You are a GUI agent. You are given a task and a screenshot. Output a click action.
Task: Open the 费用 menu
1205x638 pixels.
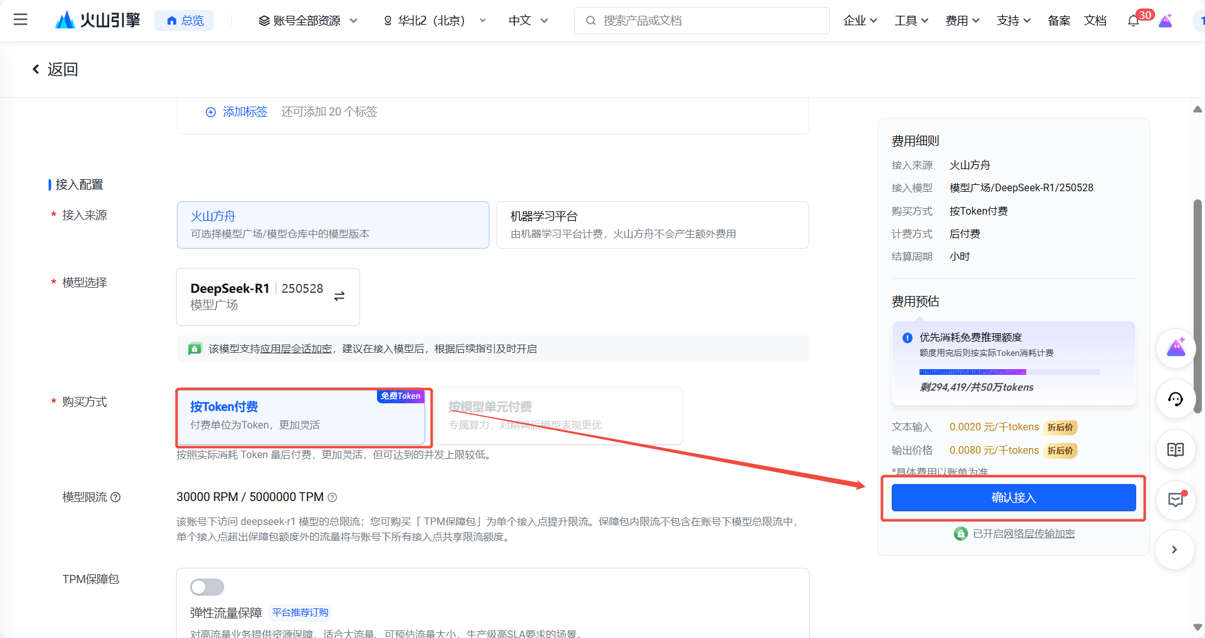962,20
